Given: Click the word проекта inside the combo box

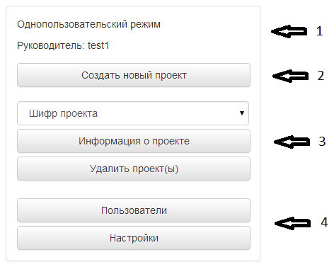Looking at the screenshot, I should click(79, 114).
